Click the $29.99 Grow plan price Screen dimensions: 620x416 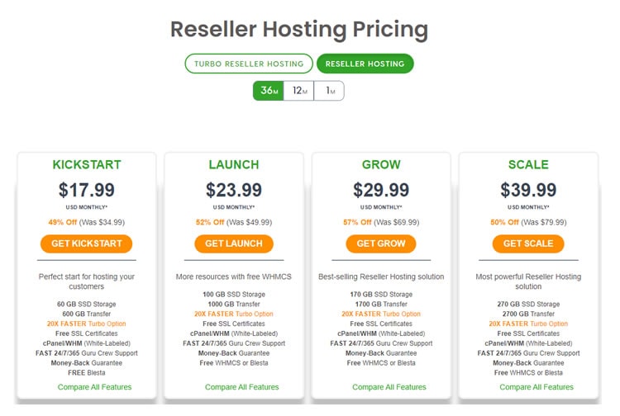(381, 190)
